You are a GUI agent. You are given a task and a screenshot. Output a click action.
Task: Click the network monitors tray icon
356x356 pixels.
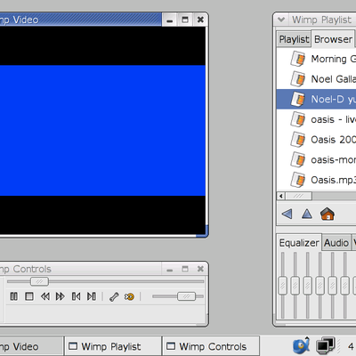tap(326, 345)
